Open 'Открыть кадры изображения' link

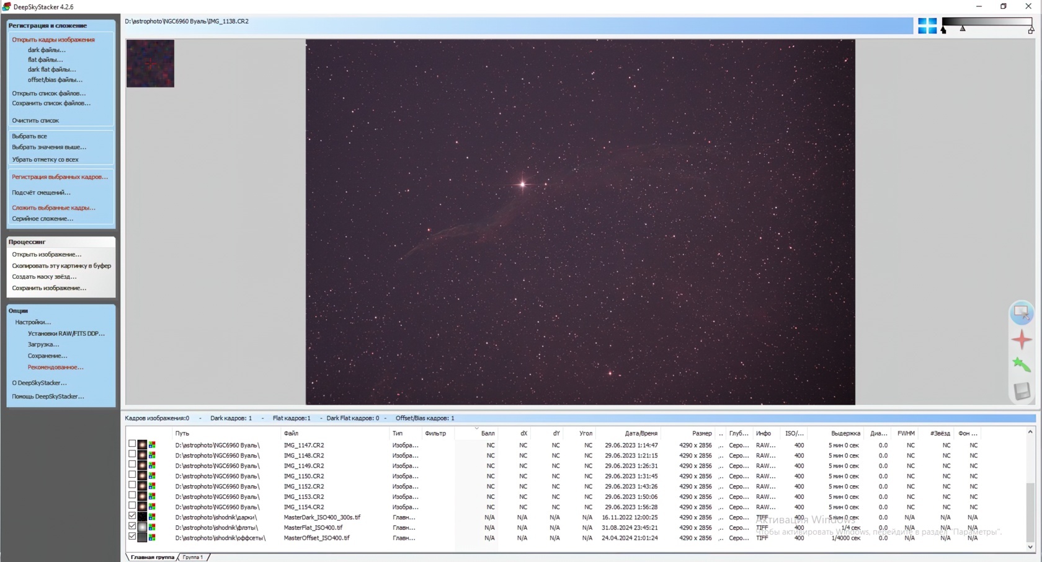pyautogui.click(x=53, y=40)
